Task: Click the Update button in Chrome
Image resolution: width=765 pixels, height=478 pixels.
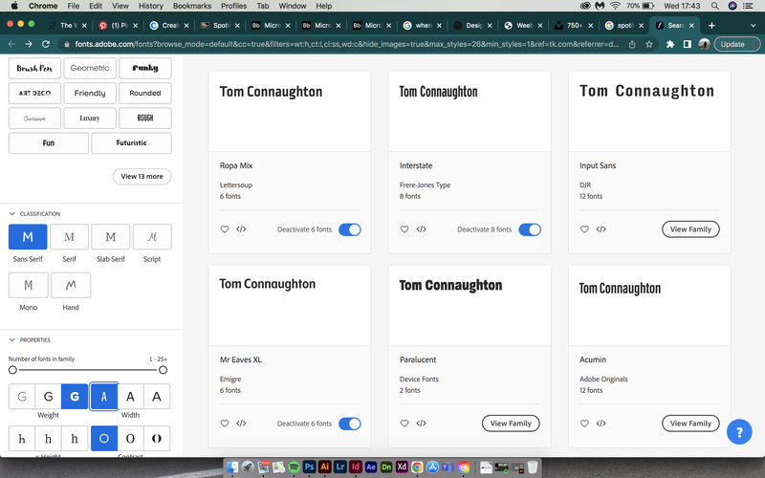Action: click(x=735, y=44)
